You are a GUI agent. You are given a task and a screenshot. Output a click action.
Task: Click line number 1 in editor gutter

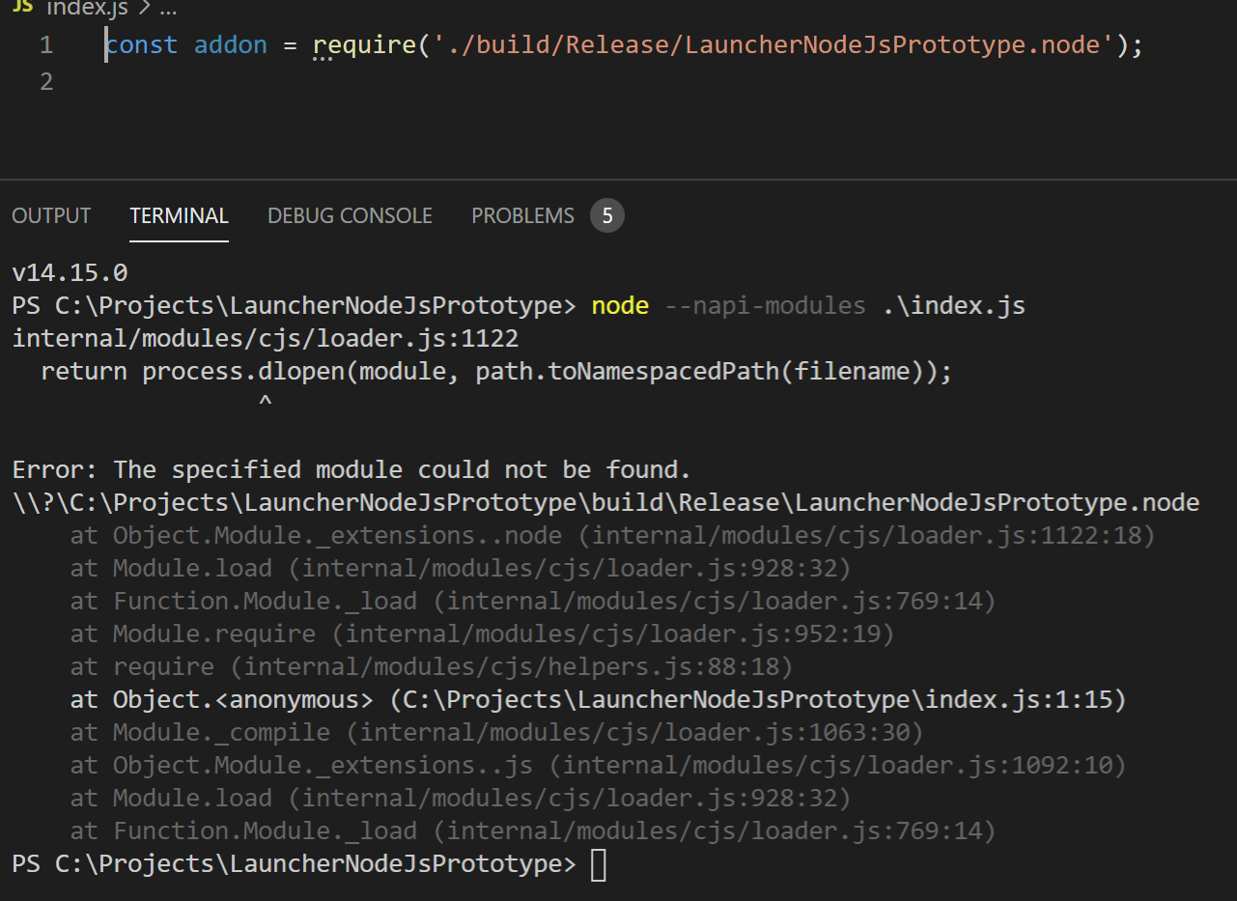coord(46,45)
